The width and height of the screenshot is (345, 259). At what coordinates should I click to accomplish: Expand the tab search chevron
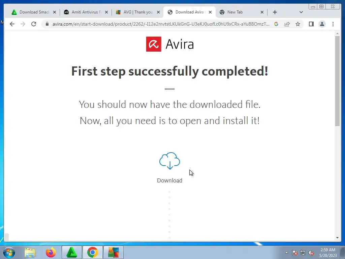[x=301, y=12]
